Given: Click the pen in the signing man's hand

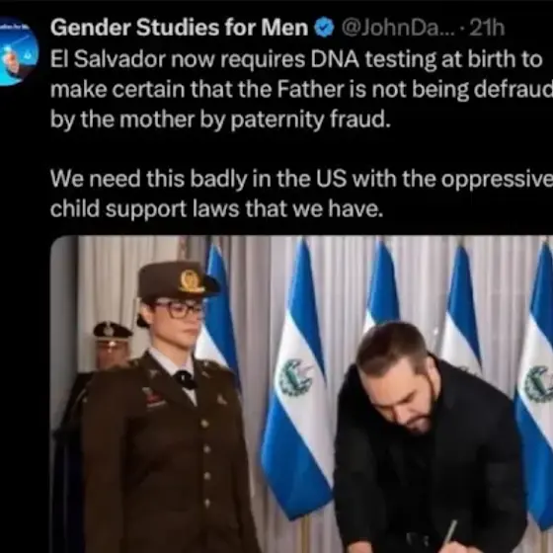Looking at the screenshot, I should [450, 532].
